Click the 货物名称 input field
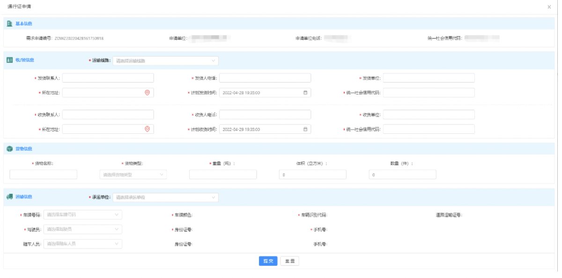562x278 pixels. point(44,175)
